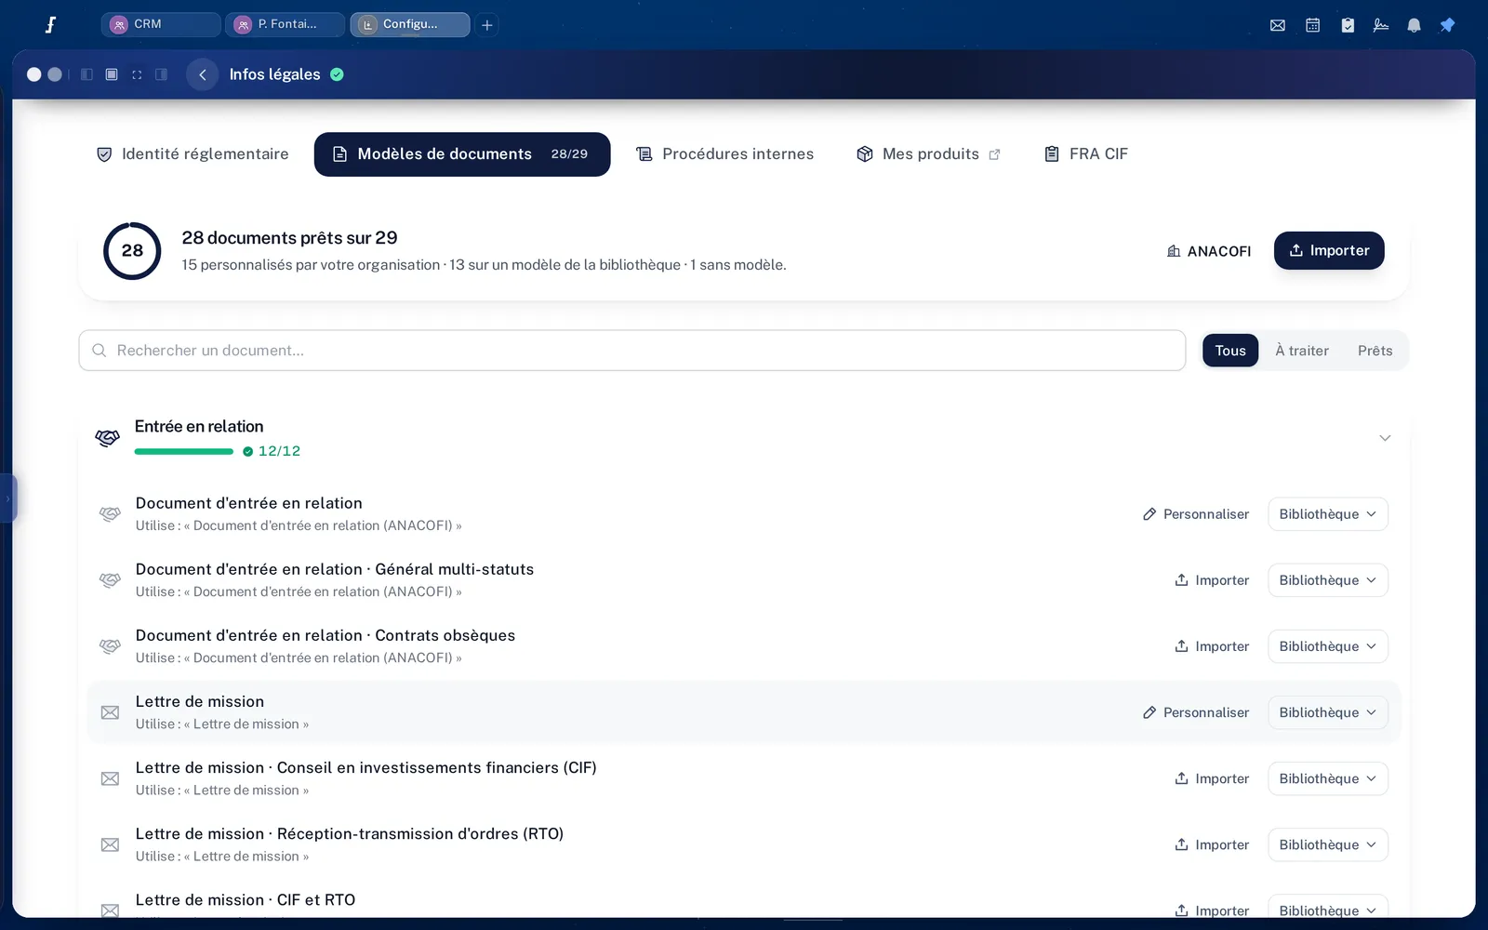Click envelope icon of the CIF lettre de mission row
The image size is (1488, 930).
click(110, 778)
